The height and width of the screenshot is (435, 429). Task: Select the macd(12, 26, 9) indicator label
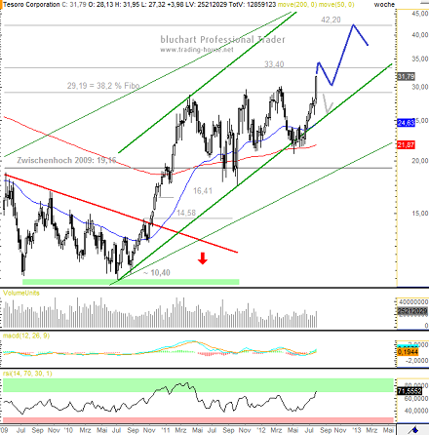click(x=26, y=336)
